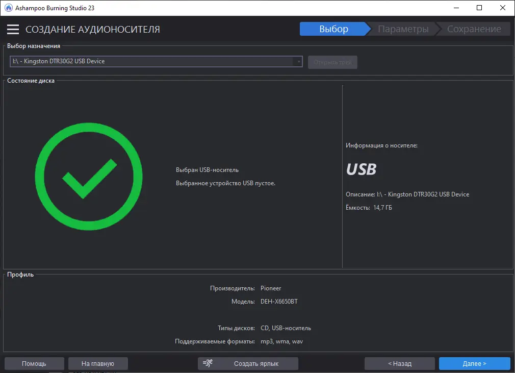515x373 pixels.
Task: Click 'Информация о носителе:' heading
Action: point(381,145)
